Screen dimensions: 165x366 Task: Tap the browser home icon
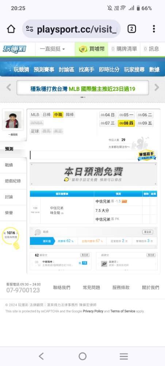point(11,29)
